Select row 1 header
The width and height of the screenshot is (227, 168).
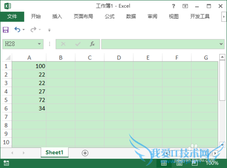(x=6, y=66)
